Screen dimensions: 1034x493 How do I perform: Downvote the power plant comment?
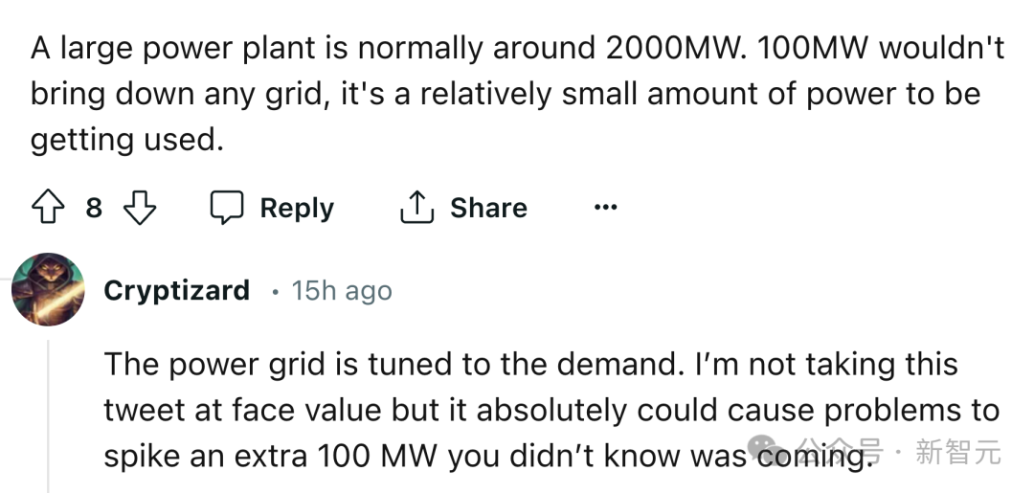click(x=141, y=208)
